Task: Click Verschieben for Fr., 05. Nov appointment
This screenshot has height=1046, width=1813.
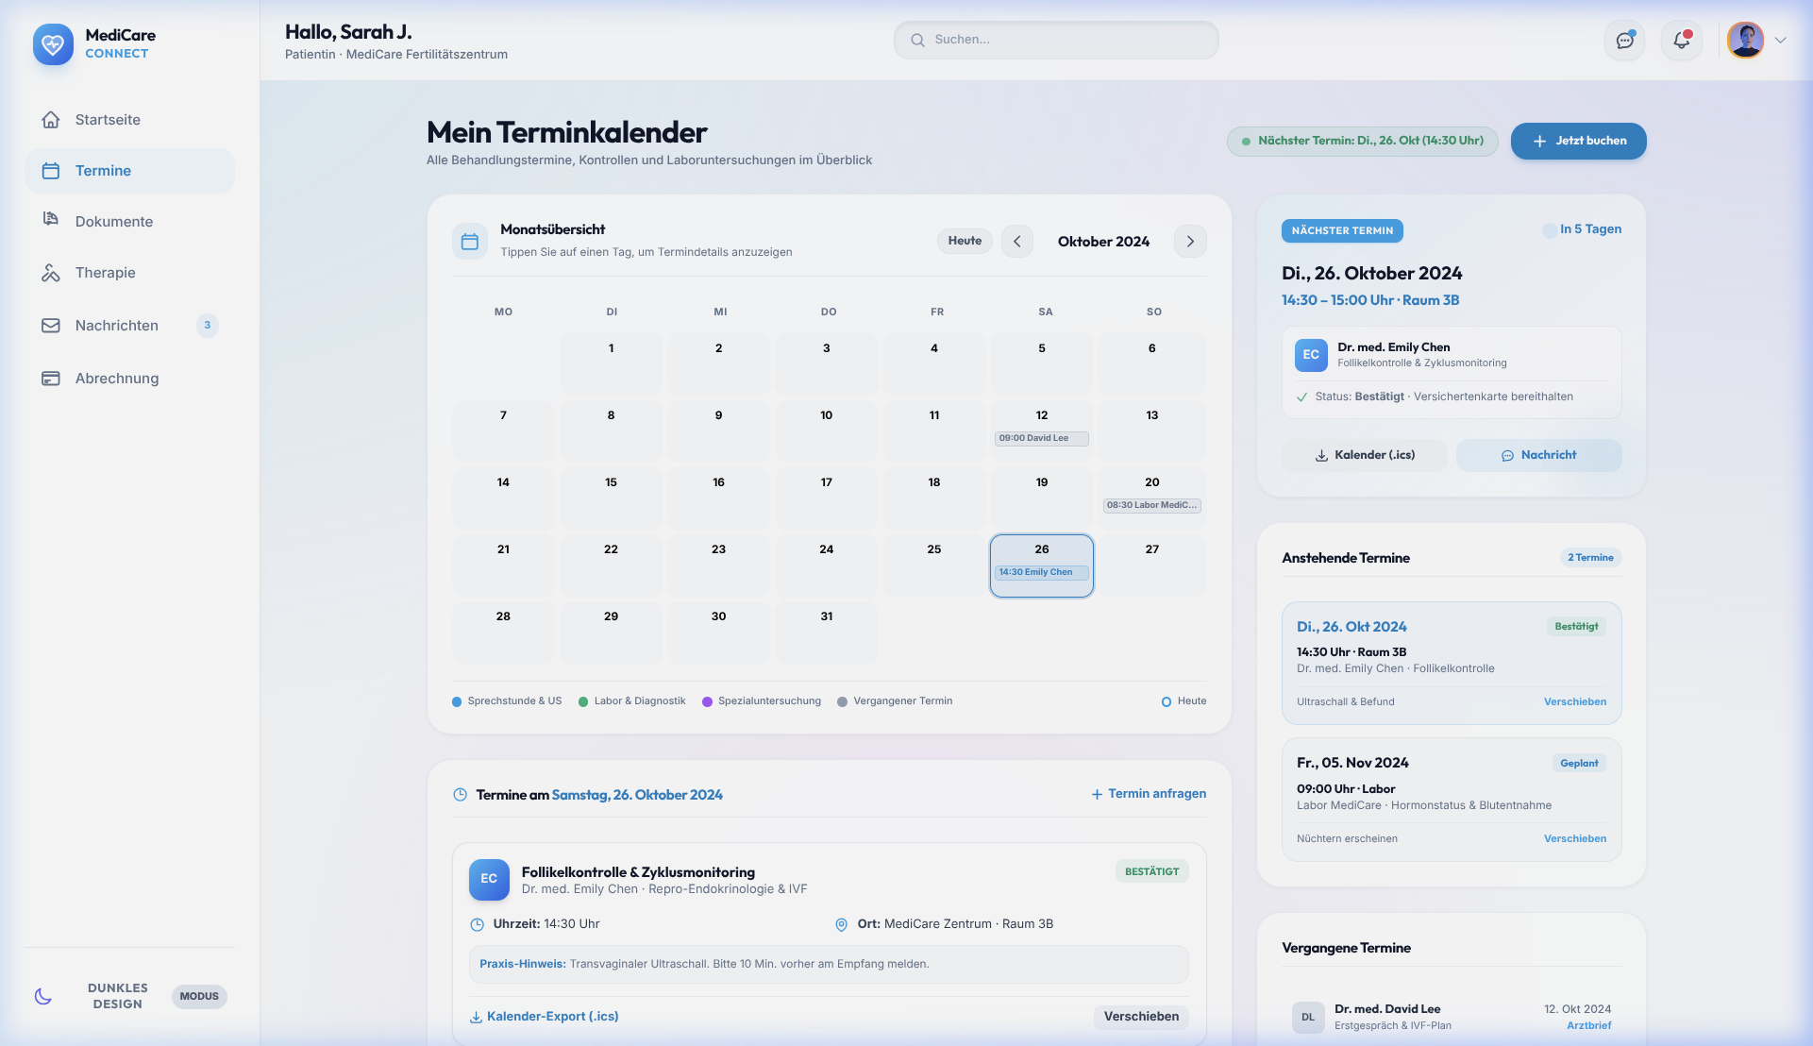Action: [1575, 838]
